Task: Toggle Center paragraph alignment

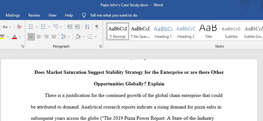Action: [x=39, y=37]
